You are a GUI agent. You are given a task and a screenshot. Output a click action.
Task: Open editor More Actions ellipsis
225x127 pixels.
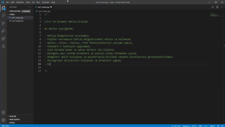click(x=222, y=7)
